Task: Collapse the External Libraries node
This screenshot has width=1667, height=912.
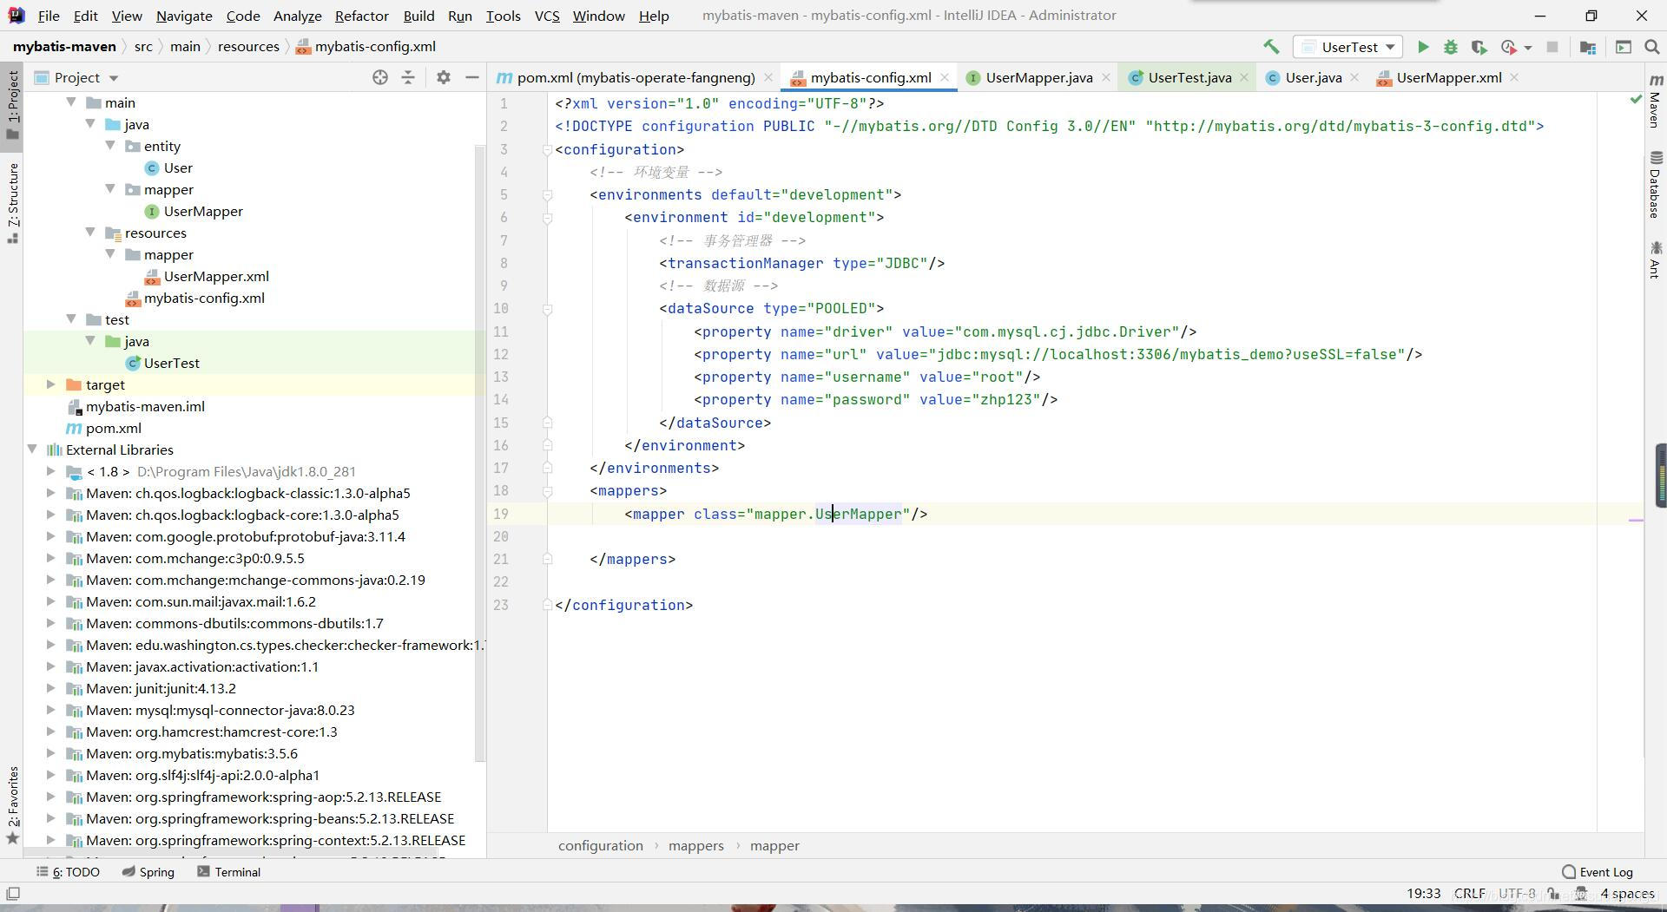Action: point(32,449)
